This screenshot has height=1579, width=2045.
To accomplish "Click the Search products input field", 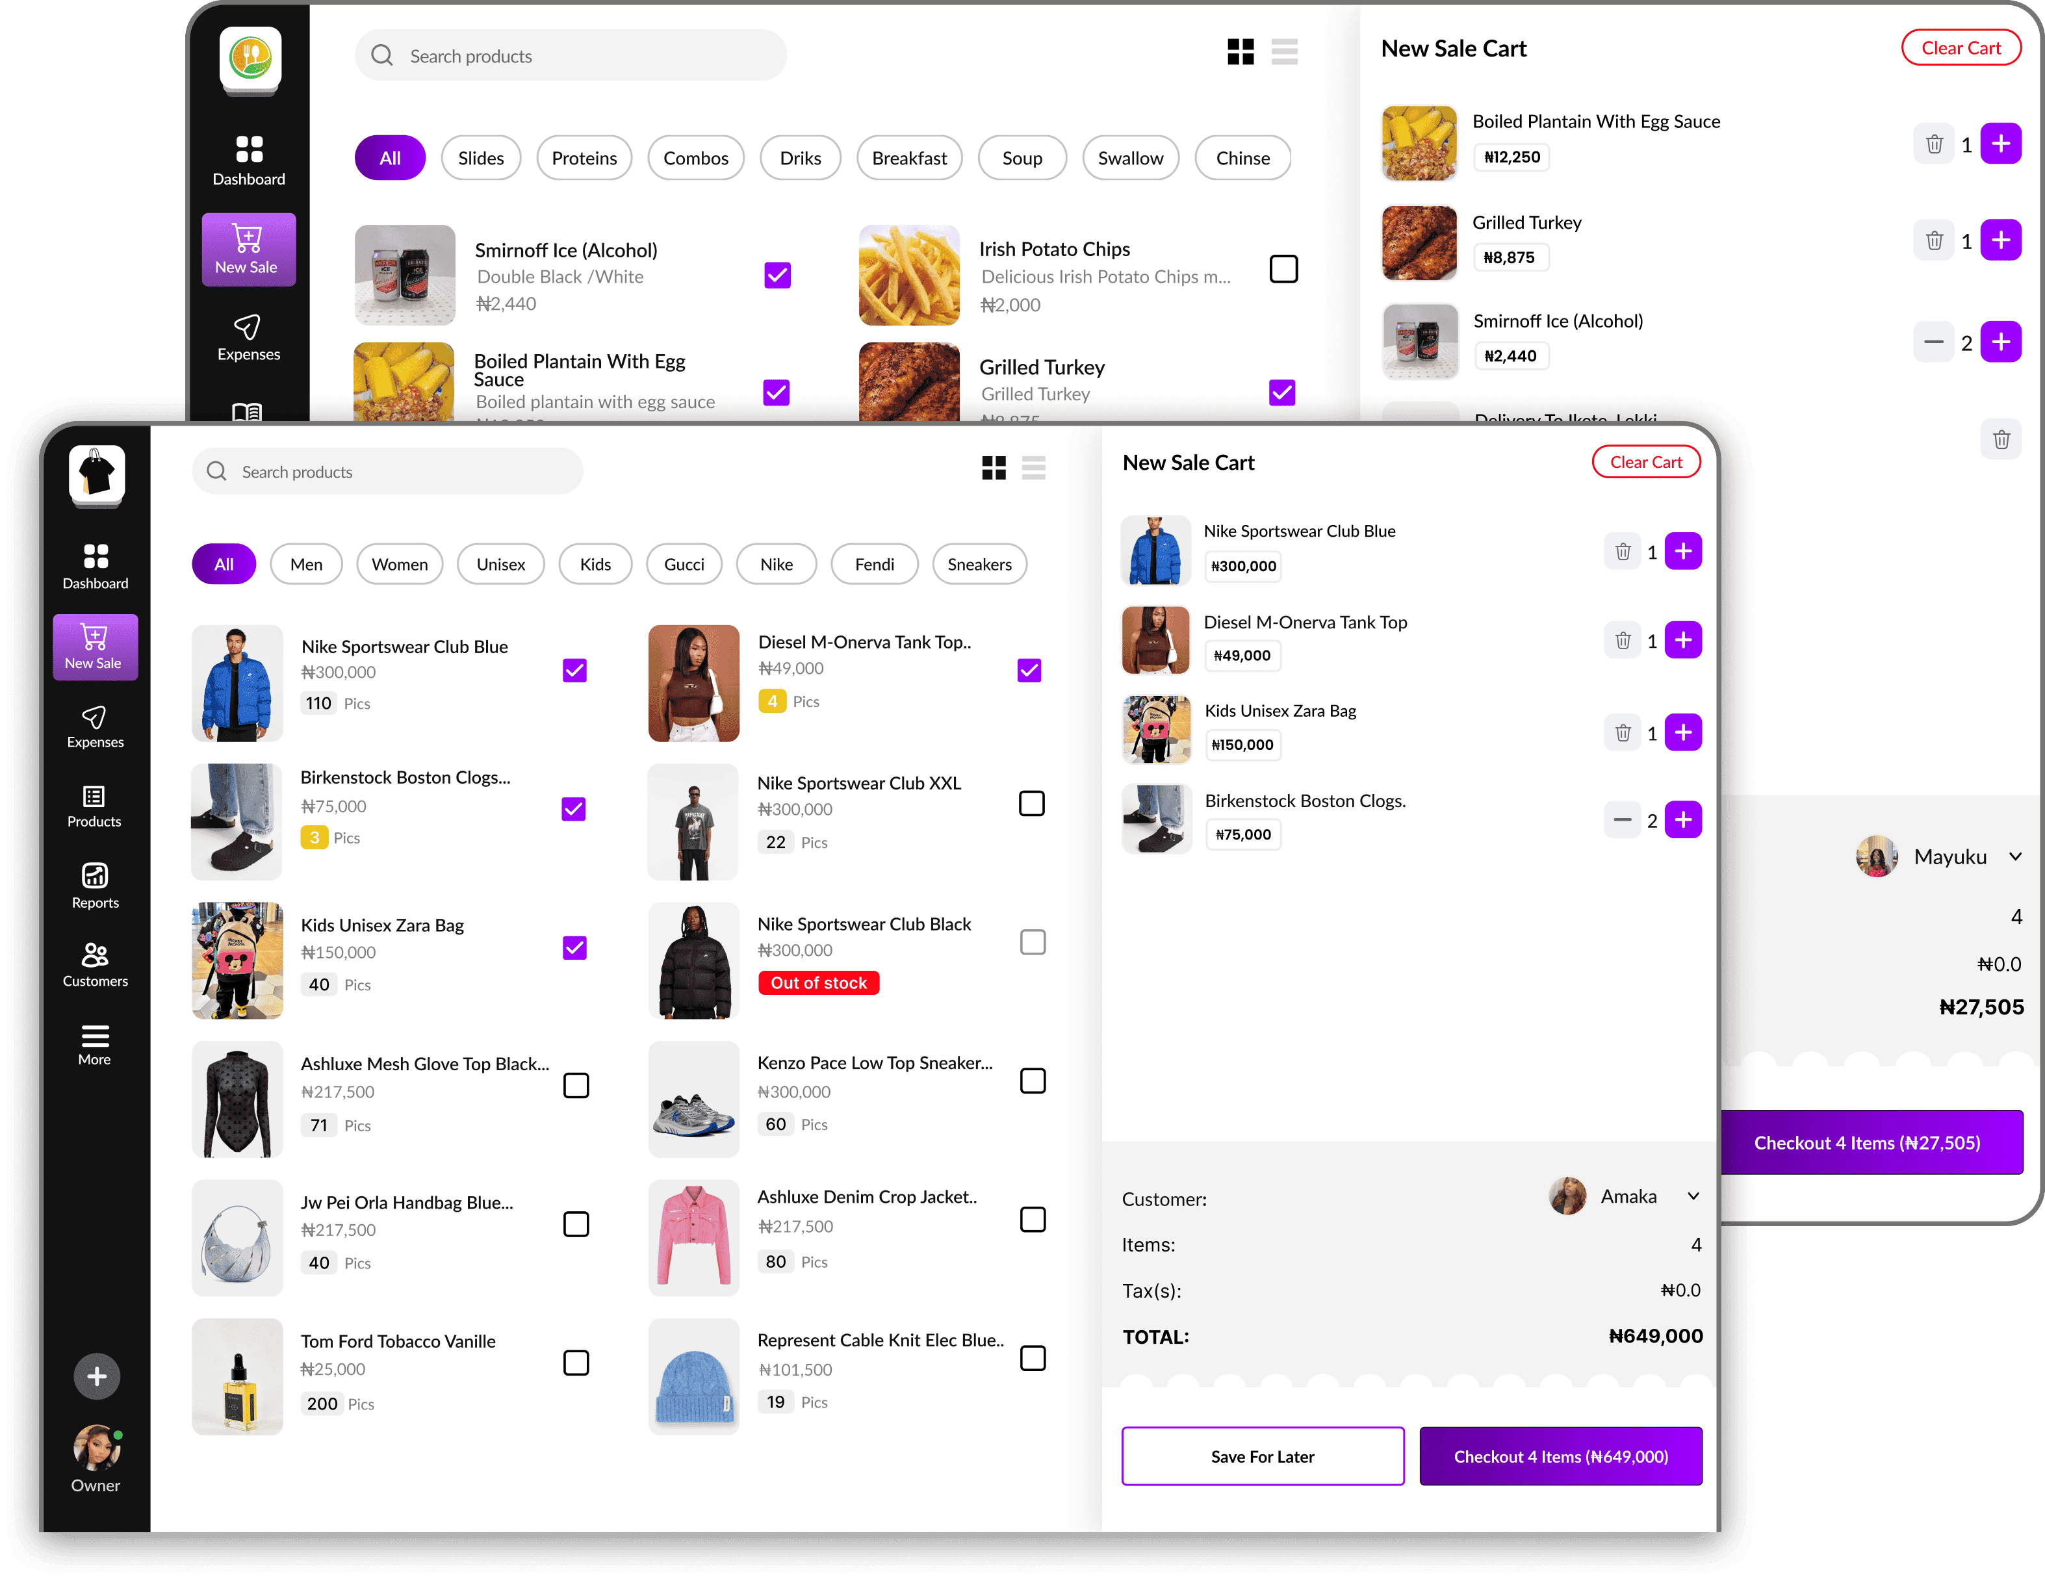I will [x=387, y=471].
